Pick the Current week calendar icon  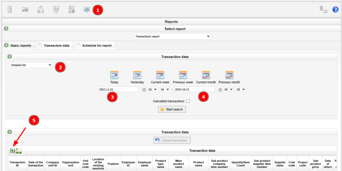point(160,75)
